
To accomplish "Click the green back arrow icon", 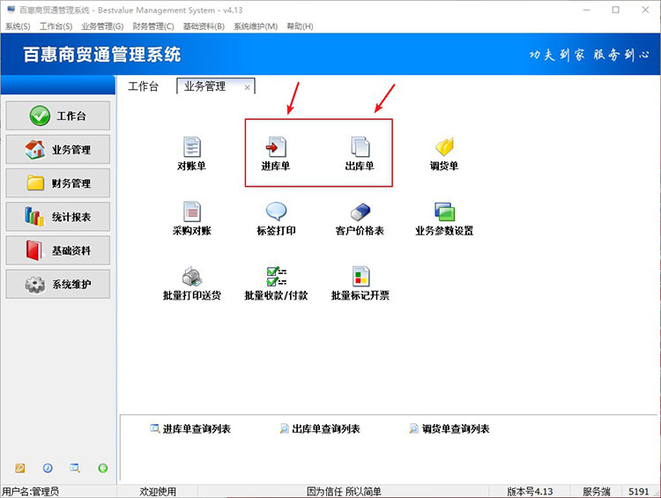I will click(x=103, y=468).
